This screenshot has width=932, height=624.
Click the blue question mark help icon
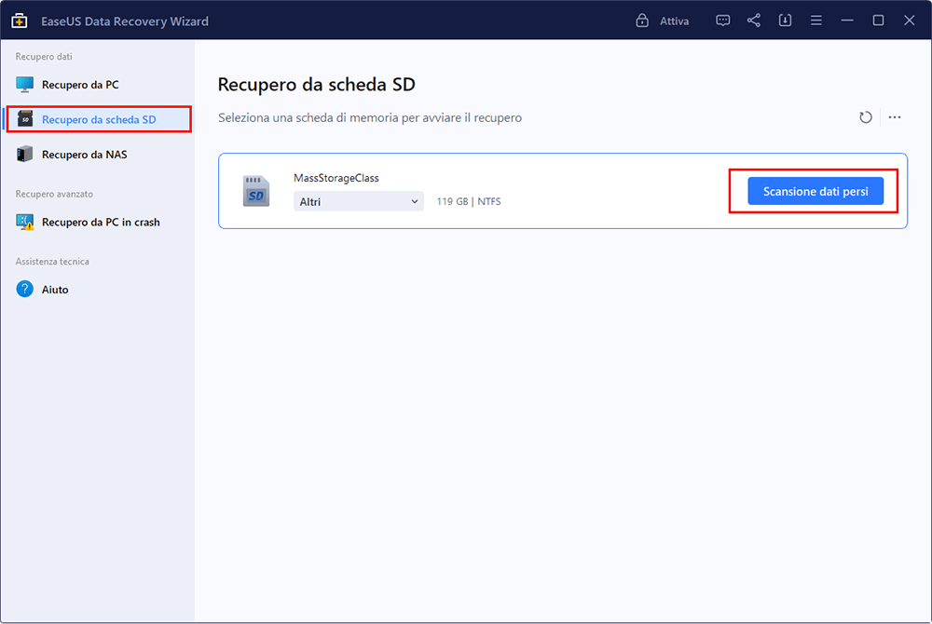point(24,289)
